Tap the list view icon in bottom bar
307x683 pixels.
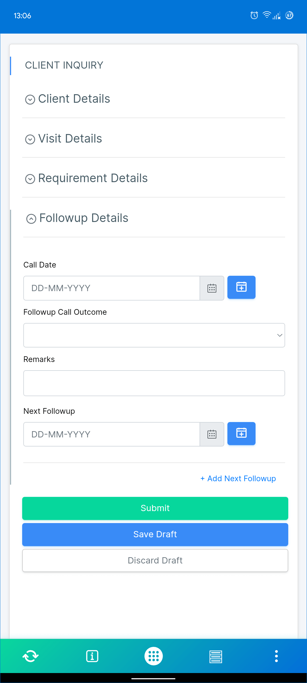tap(215, 656)
